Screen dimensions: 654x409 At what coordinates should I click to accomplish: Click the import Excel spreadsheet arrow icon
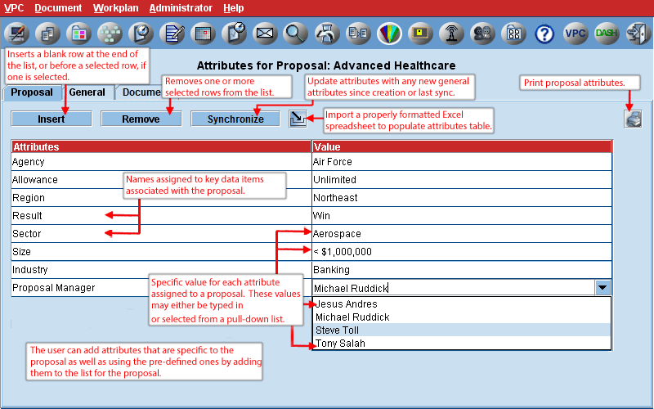pos(298,119)
